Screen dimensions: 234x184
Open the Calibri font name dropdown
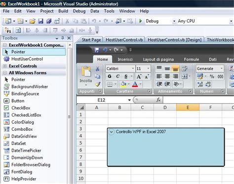pos(133,69)
